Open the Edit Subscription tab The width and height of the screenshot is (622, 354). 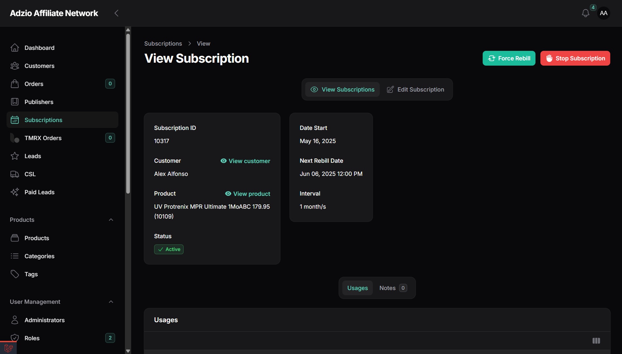(x=415, y=89)
